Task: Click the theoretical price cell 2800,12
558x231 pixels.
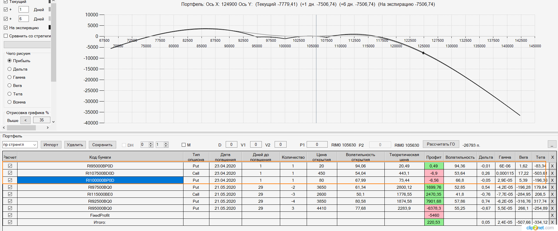Action: pyautogui.click(x=404, y=187)
